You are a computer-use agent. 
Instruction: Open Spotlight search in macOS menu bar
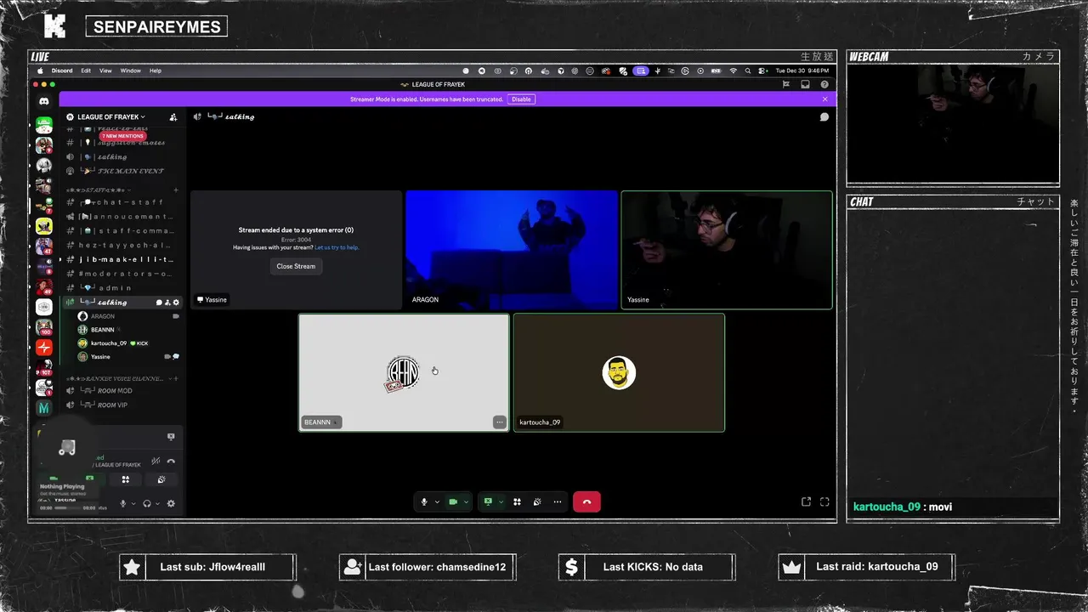coord(748,71)
